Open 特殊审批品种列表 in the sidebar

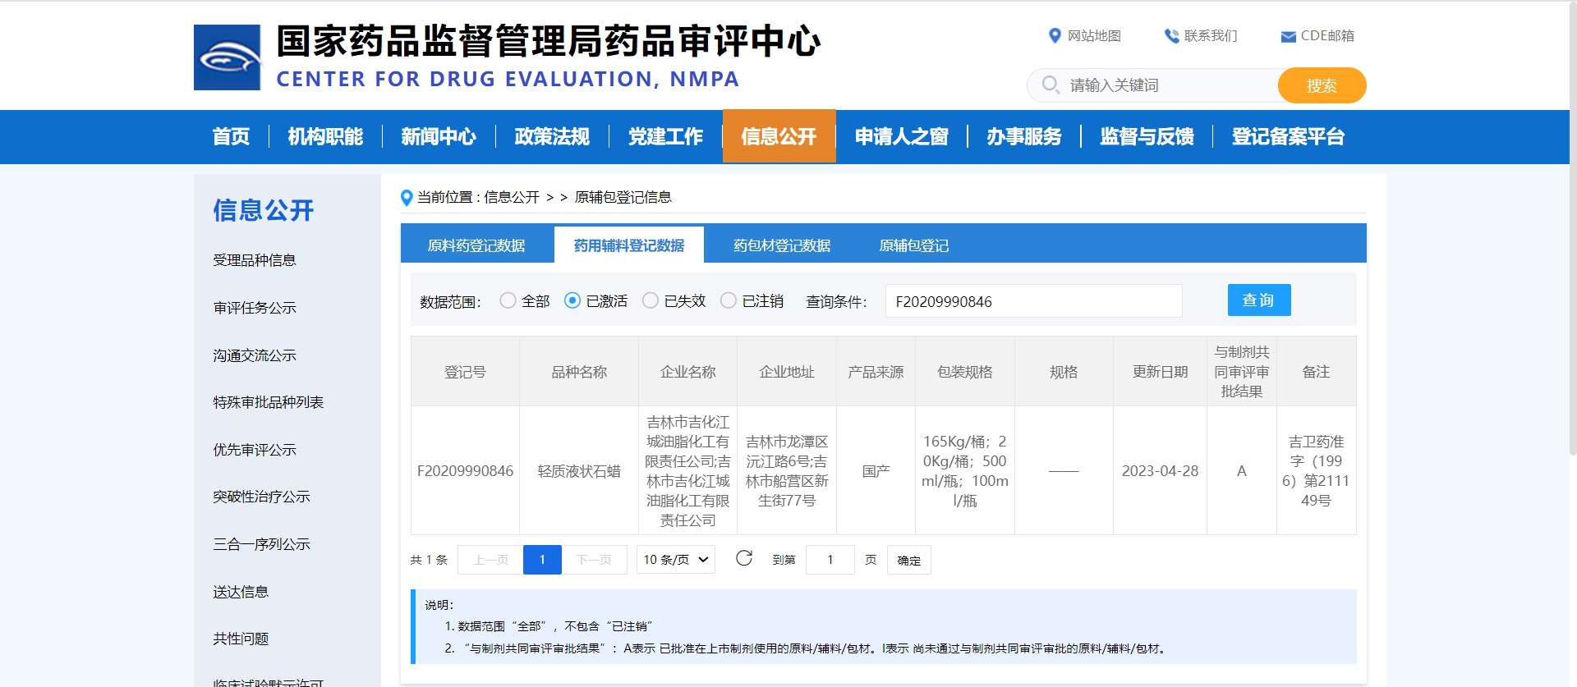coord(269,402)
